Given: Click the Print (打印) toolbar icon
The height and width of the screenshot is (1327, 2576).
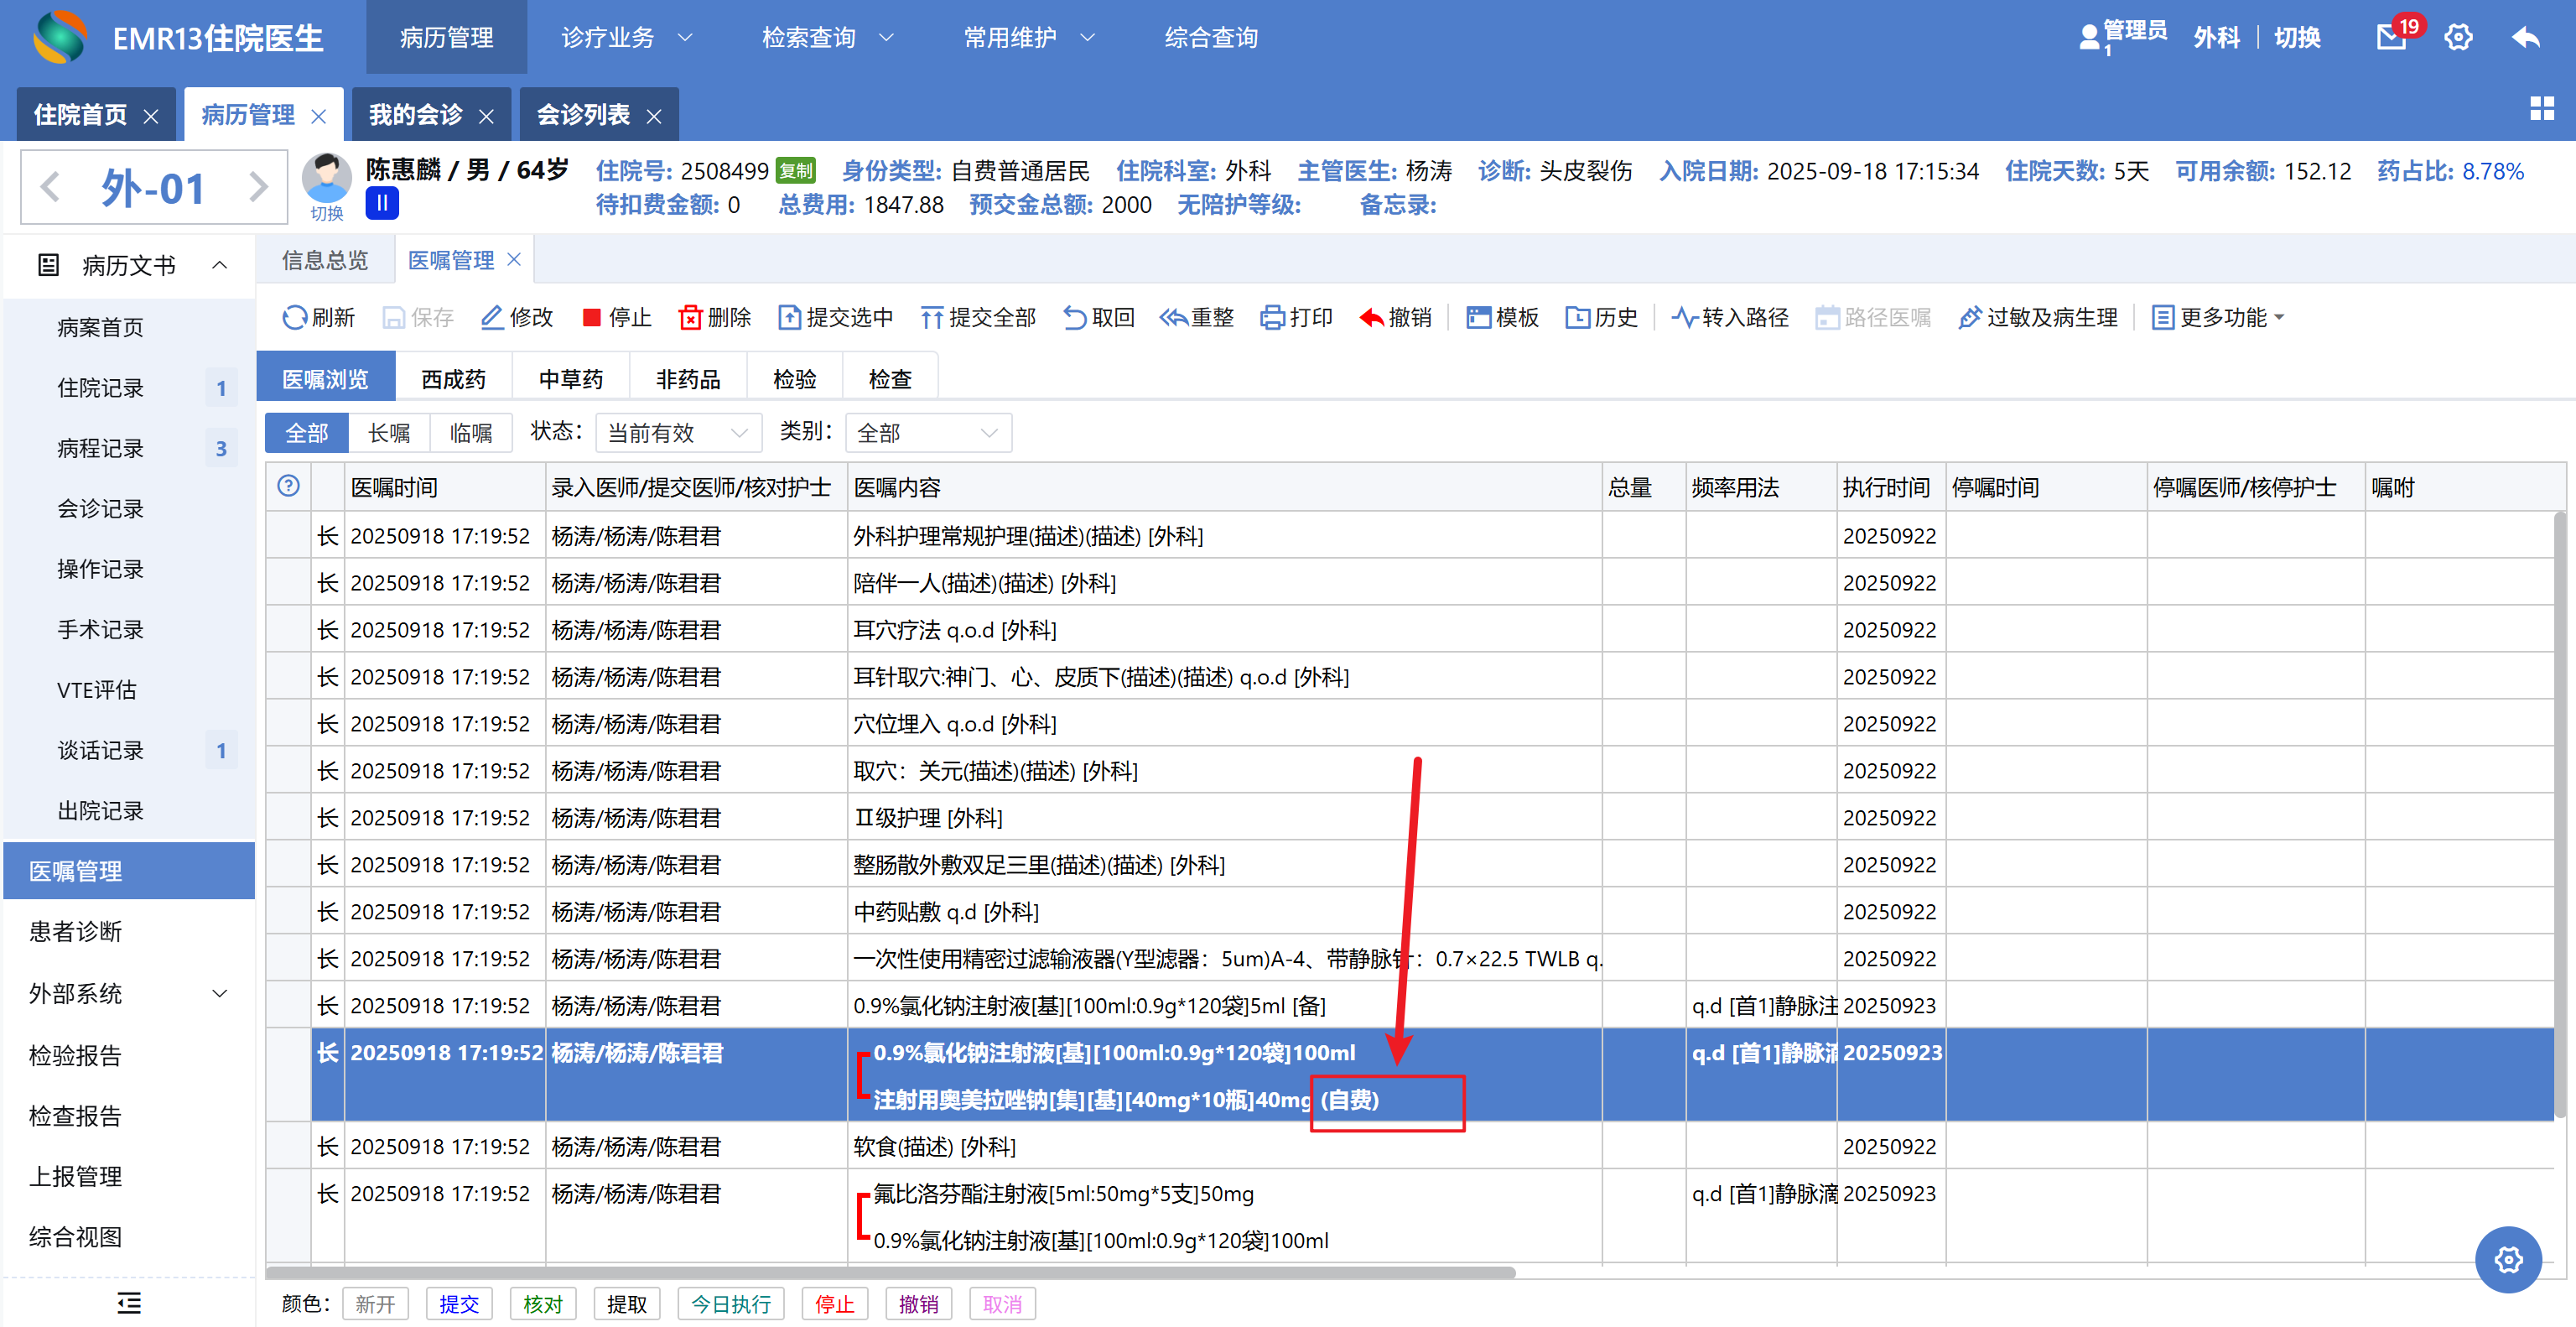Looking at the screenshot, I should (1272, 317).
